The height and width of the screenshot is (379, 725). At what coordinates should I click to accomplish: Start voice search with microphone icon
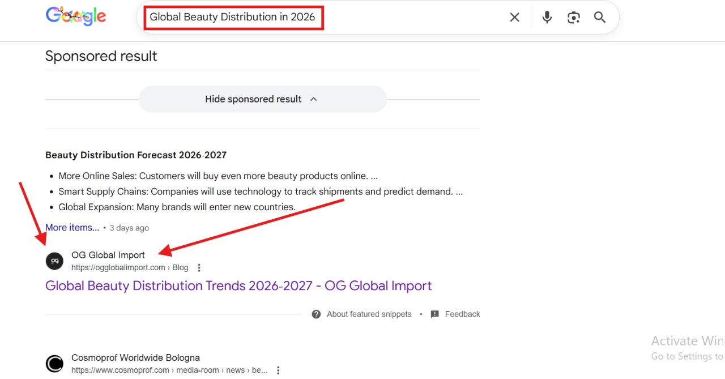tap(547, 18)
